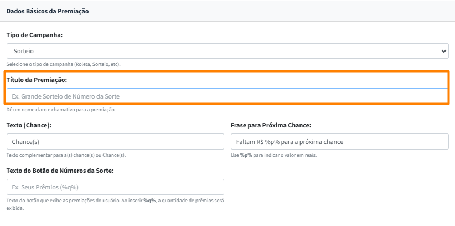
Task: Click the Título da Premiação label
Action: pos(37,80)
